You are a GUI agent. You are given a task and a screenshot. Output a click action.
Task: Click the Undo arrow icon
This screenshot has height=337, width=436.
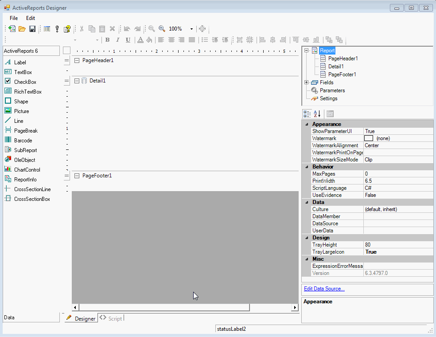pos(127,29)
